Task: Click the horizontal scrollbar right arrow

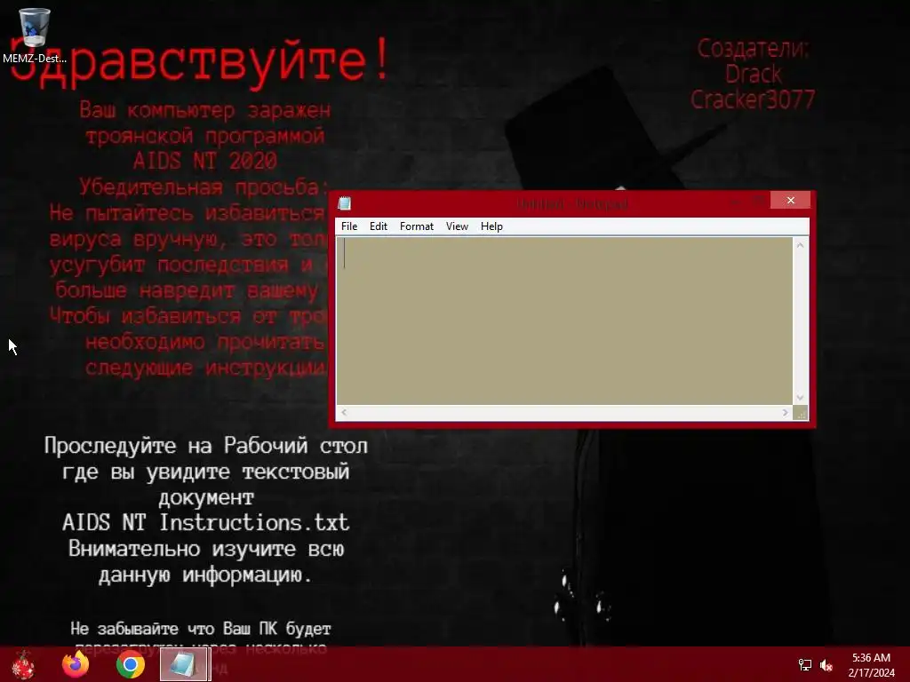Action: coord(785,412)
